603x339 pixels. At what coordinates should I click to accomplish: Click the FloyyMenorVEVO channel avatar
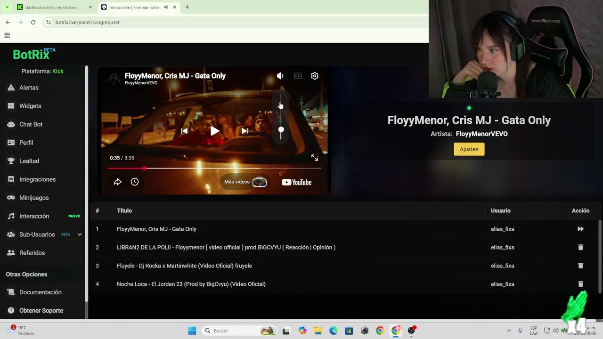point(114,79)
